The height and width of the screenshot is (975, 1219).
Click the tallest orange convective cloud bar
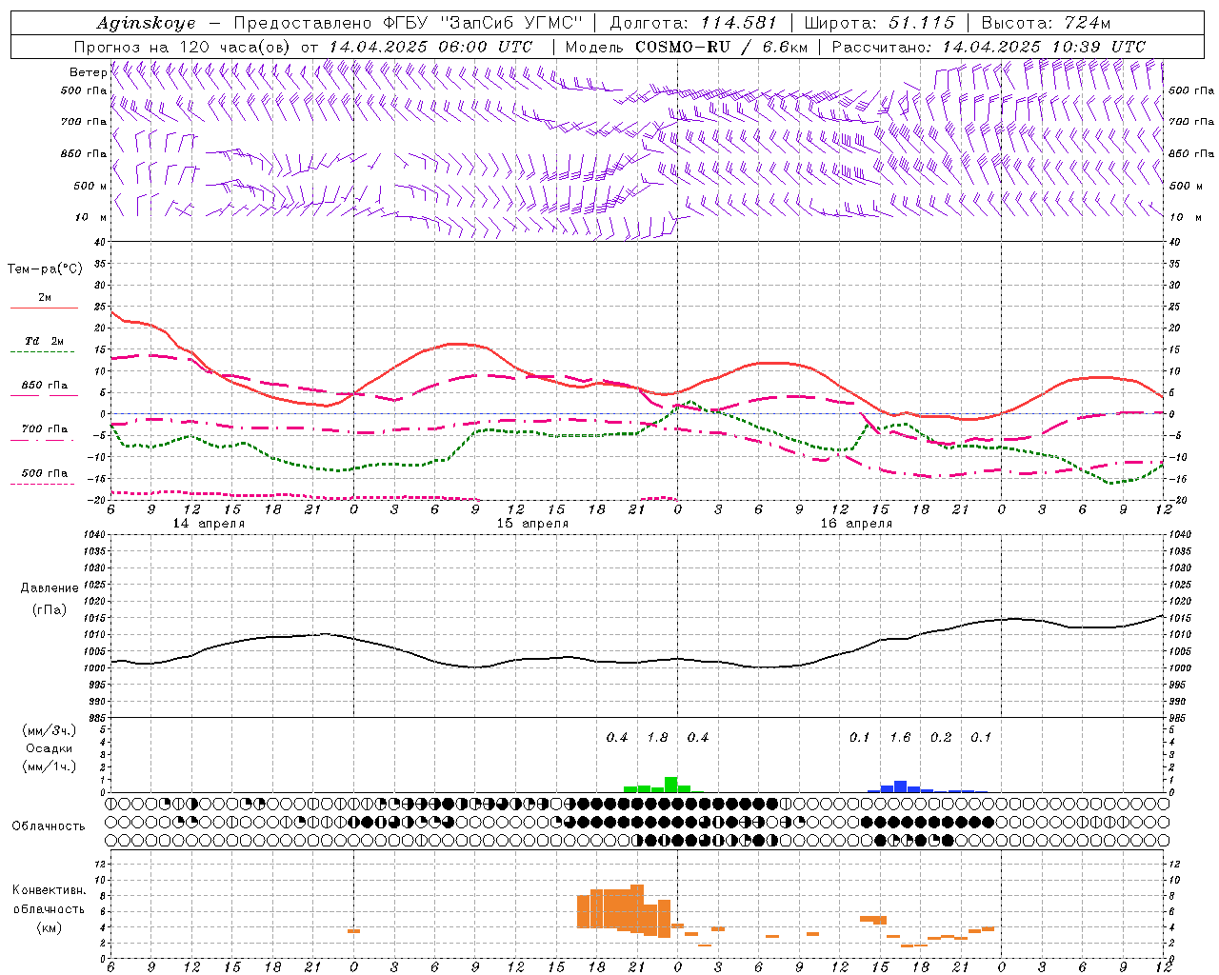coord(637,909)
